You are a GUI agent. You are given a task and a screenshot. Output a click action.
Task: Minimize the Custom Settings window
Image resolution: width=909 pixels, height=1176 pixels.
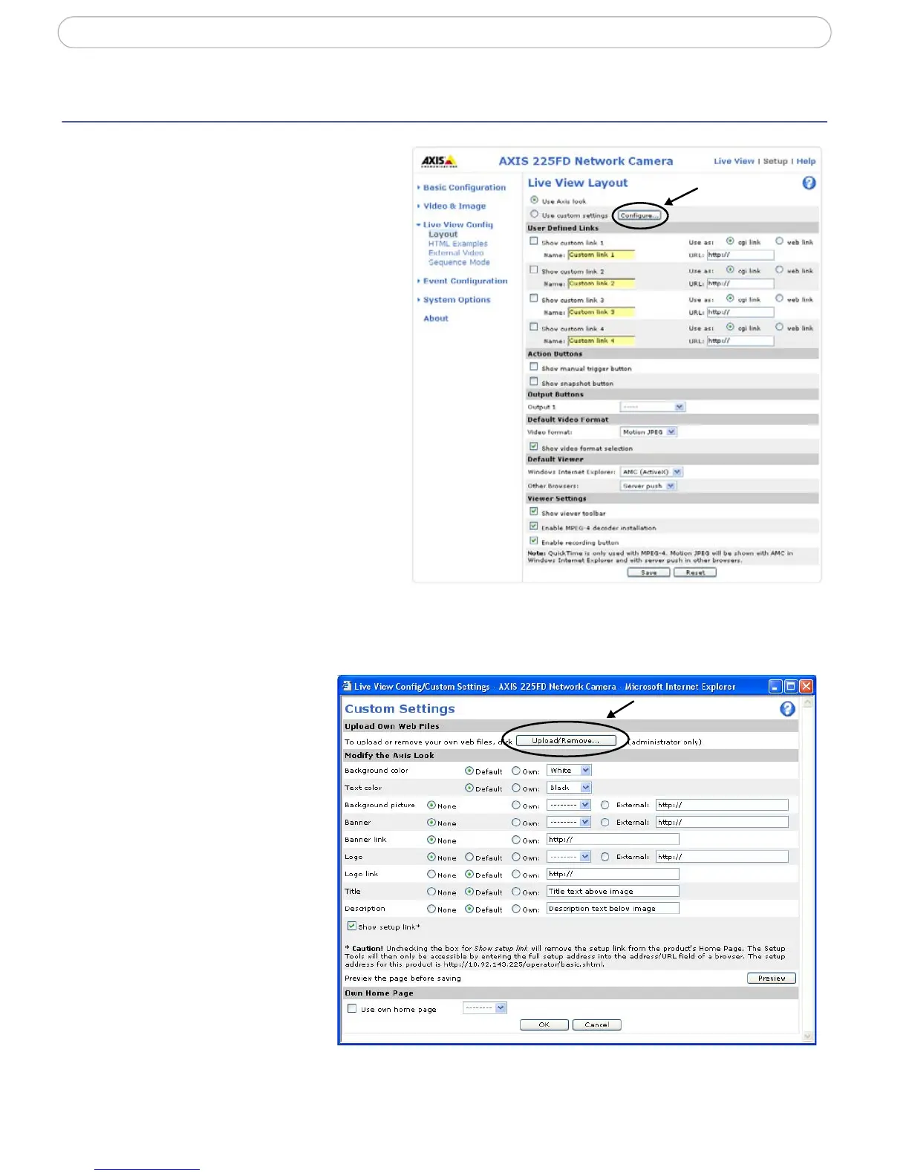click(x=775, y=687)
